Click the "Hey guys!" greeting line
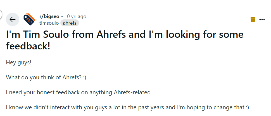This screenshot has height=116, width=271. (19, 62)
